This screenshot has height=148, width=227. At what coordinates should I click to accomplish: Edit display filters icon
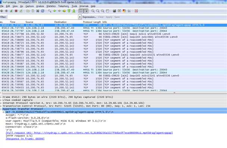pos(119,11)
